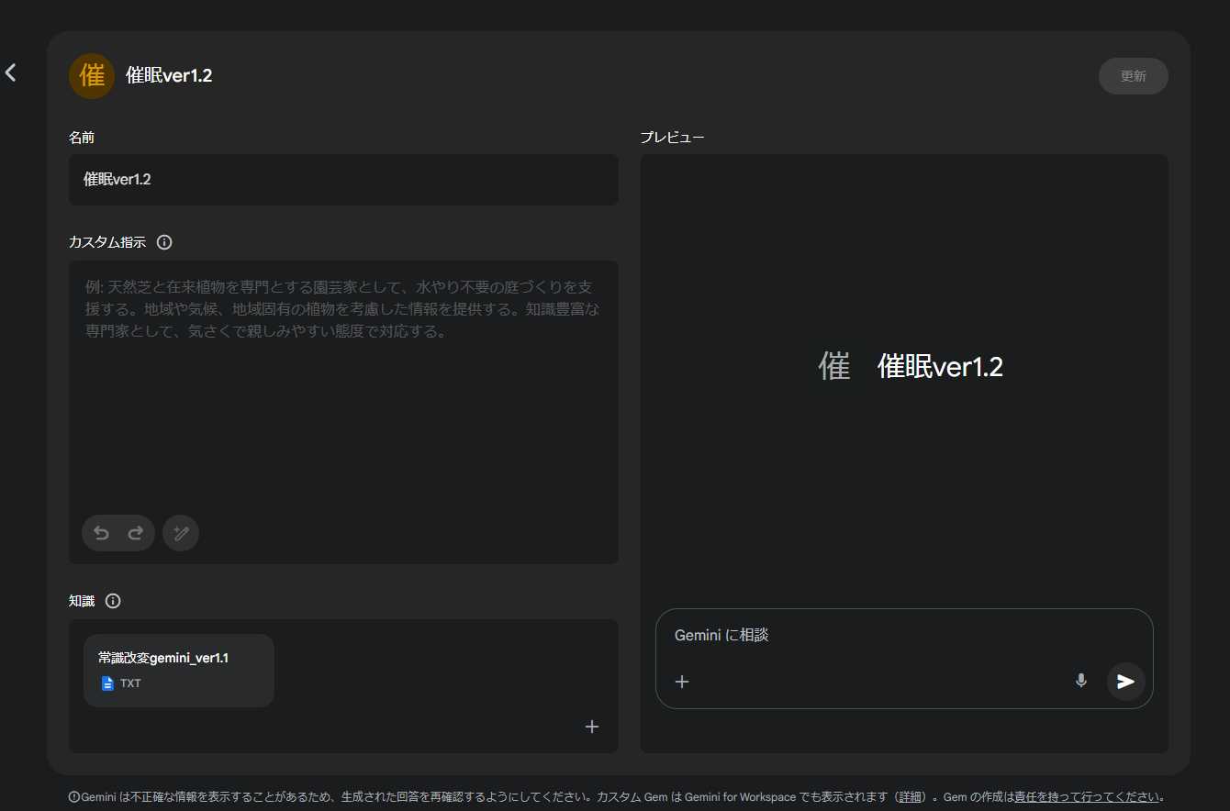
Task: Send the message with the arrow button
Action: click(x=1126, y=682)
